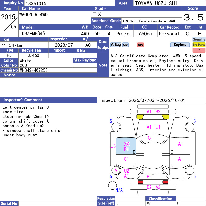This screenshot has height=206, width=206.
Task: Click the P1 mark on the blue door
Action: point(126,149)
